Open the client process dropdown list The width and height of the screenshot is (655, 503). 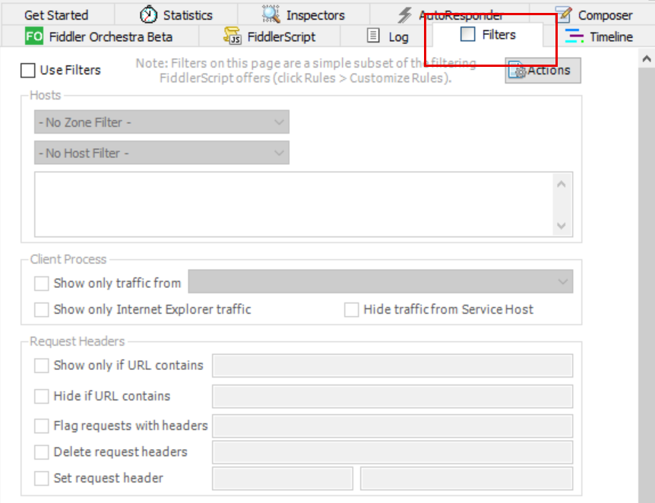381,281
